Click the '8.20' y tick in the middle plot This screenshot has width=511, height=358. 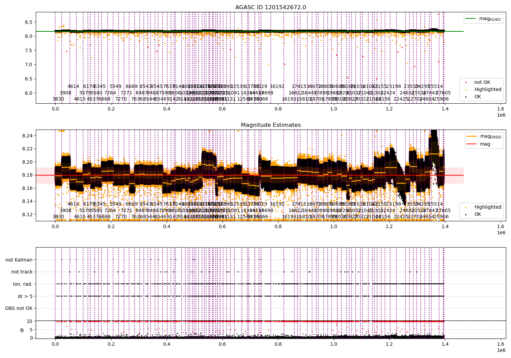point(27,162)
